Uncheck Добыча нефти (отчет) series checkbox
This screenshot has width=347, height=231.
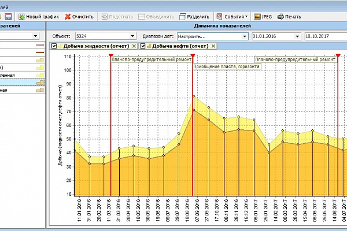point(143,46)
